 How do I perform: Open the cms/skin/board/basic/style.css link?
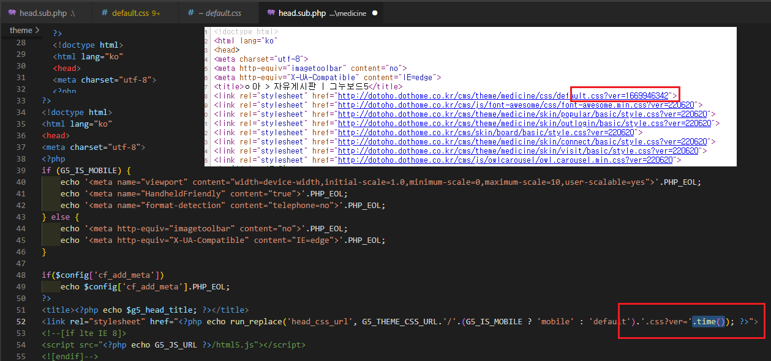[x=487, y=132]
